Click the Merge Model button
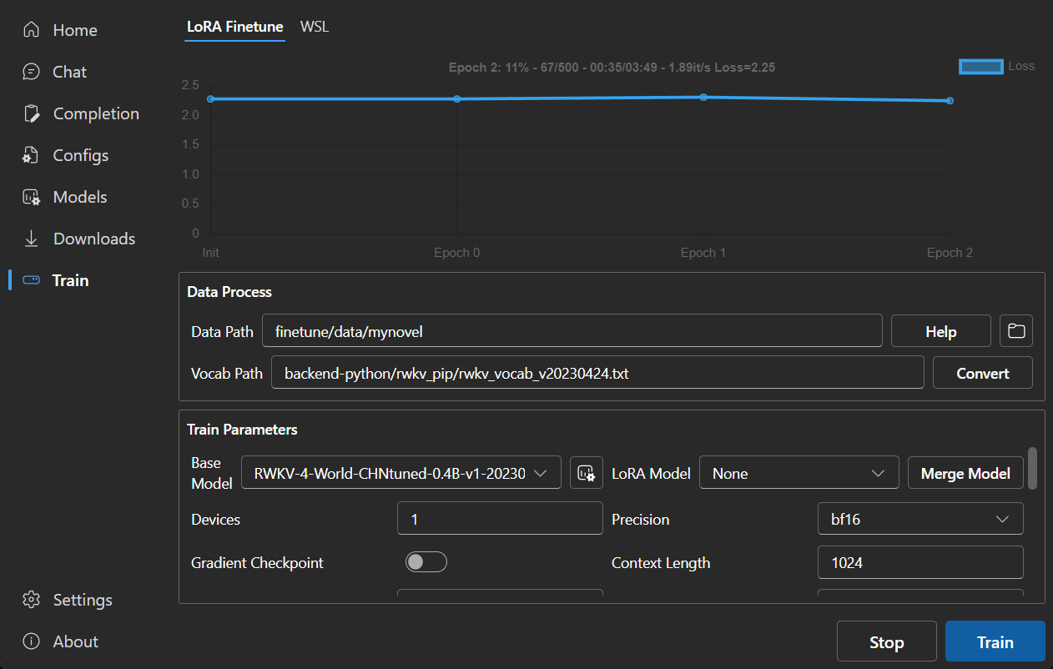 point(965,473)
